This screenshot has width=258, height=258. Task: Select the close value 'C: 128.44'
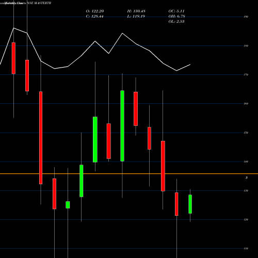point(94,17)
